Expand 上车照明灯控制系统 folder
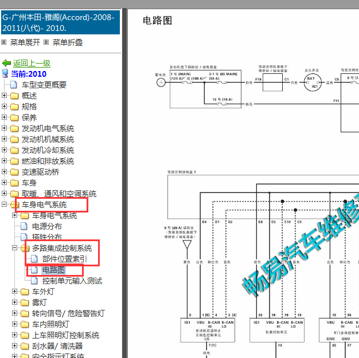The height and width of the screenshot is (358, 359). [x=14, y=335]
